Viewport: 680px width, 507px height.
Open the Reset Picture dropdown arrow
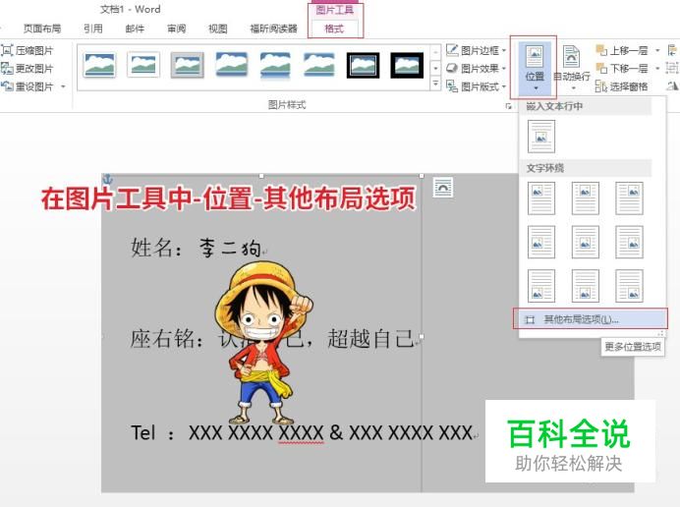tap(63, 86)
